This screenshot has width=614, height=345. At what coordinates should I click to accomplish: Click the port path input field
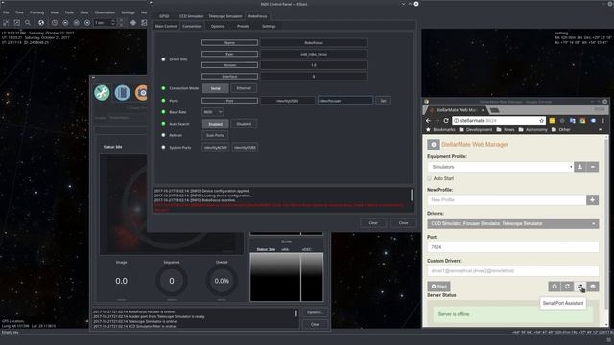(345, 101)
